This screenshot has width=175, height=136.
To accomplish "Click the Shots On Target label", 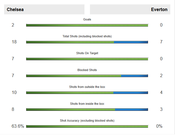I will (87, 53).
